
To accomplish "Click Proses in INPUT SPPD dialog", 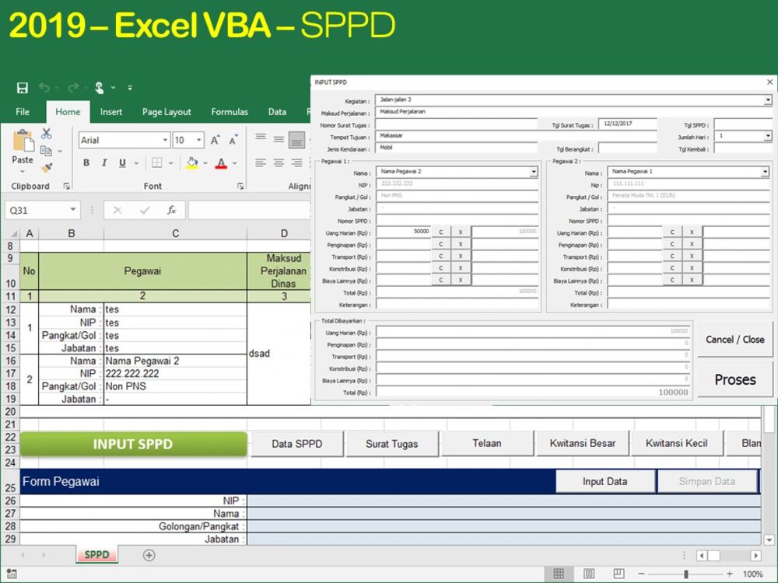I will tap(735, 380).
